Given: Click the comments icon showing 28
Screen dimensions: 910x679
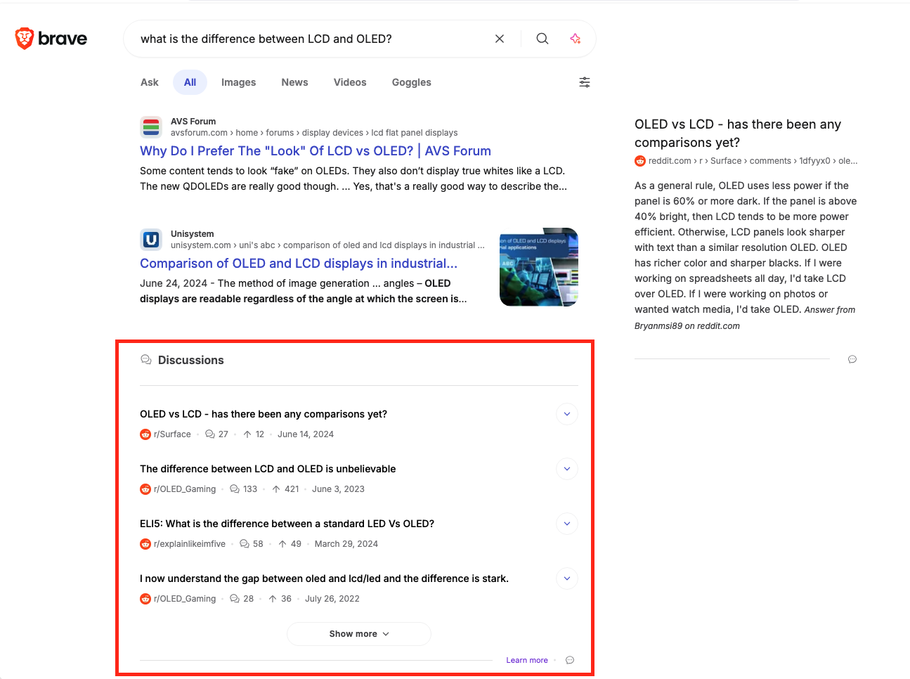Looking at the screenshot, I should [x=235, y=599].
